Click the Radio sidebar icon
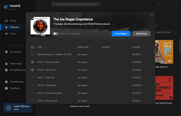The image size is (181, 116). [6, 34]
